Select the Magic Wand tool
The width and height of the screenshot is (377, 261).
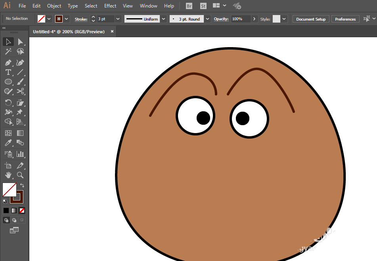coord(8,51)
